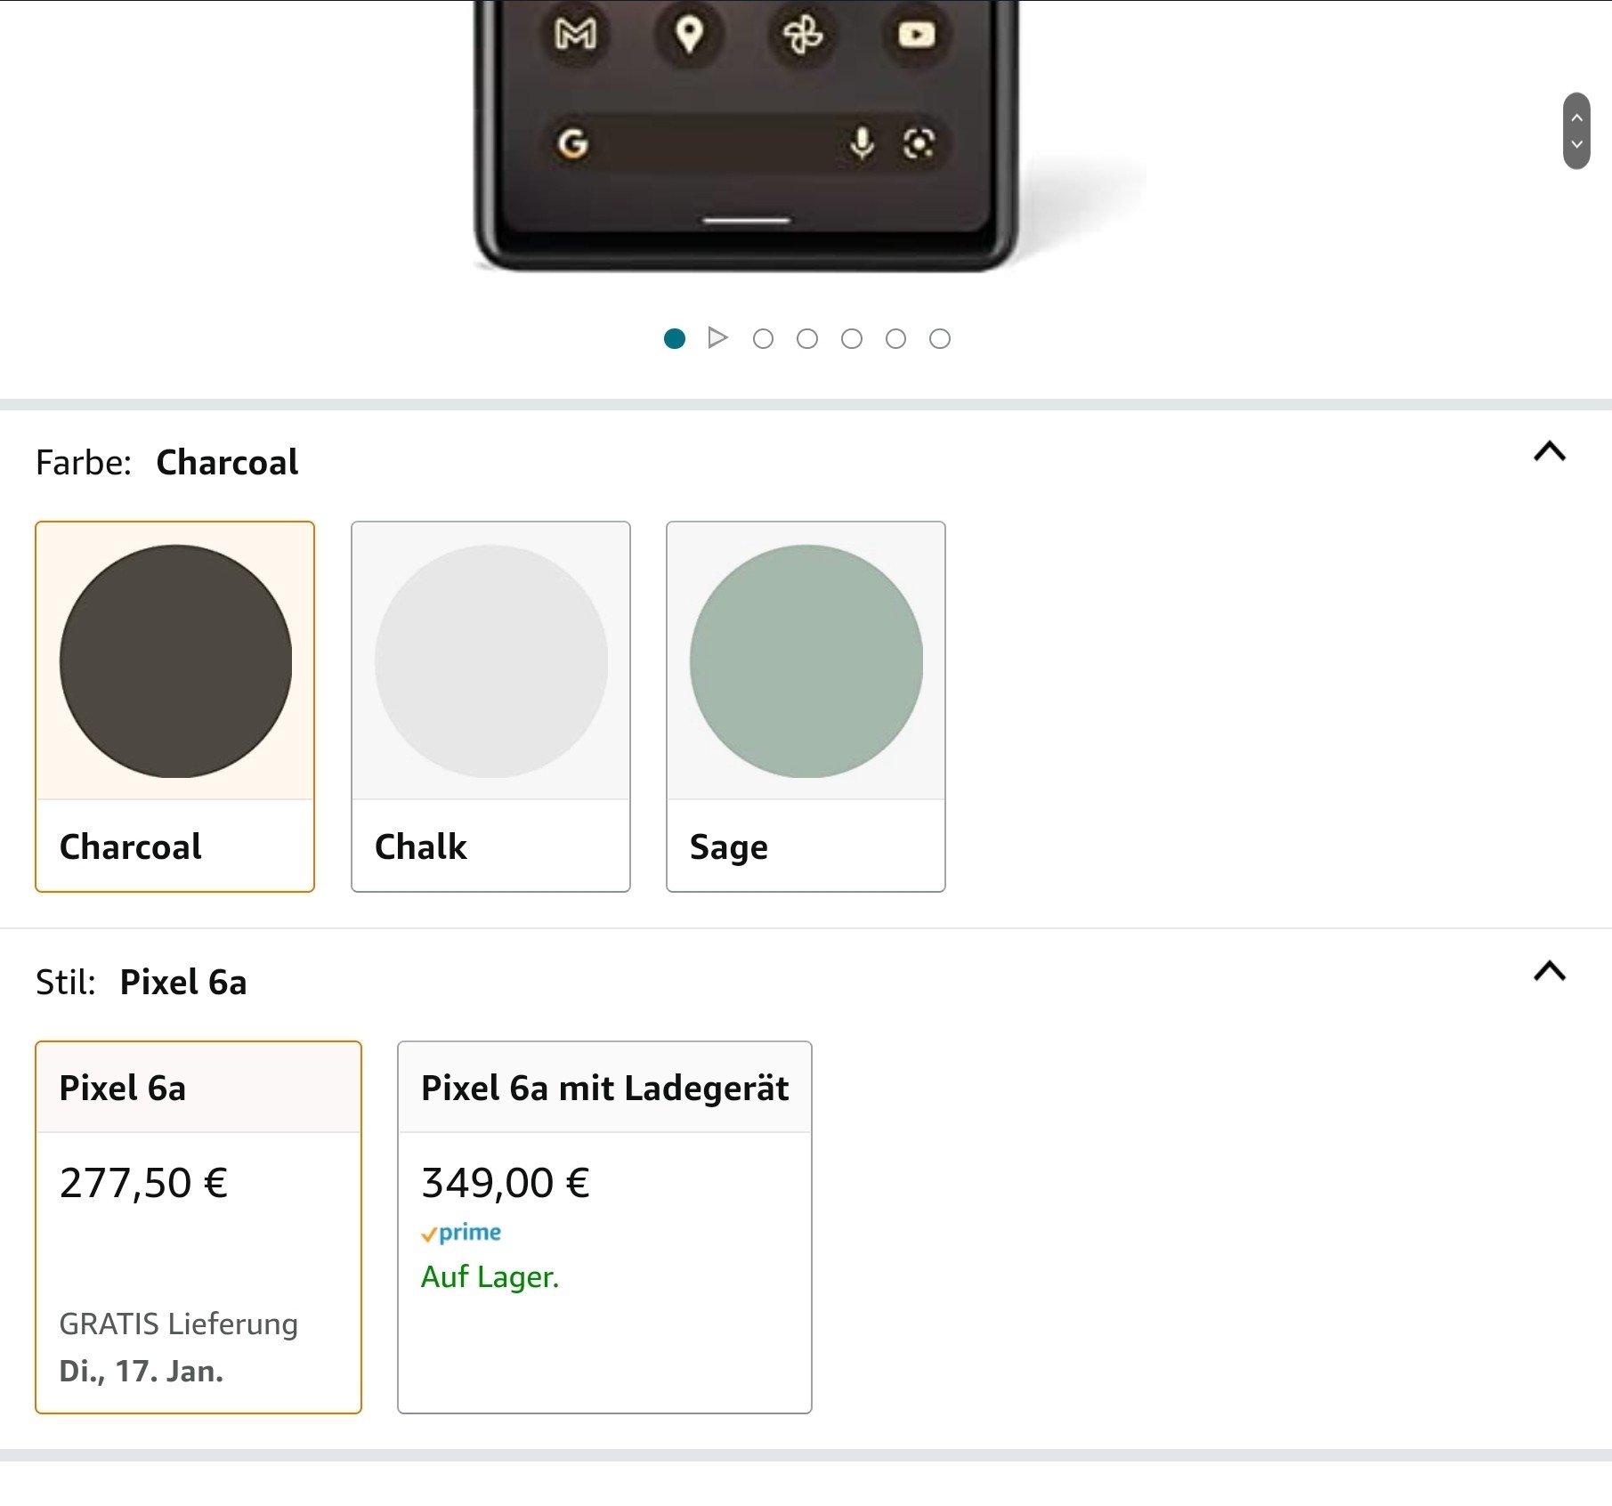Click the Google G logo in search bar
Viewport: 1612px width, 1506px height.
click(572, 143)
